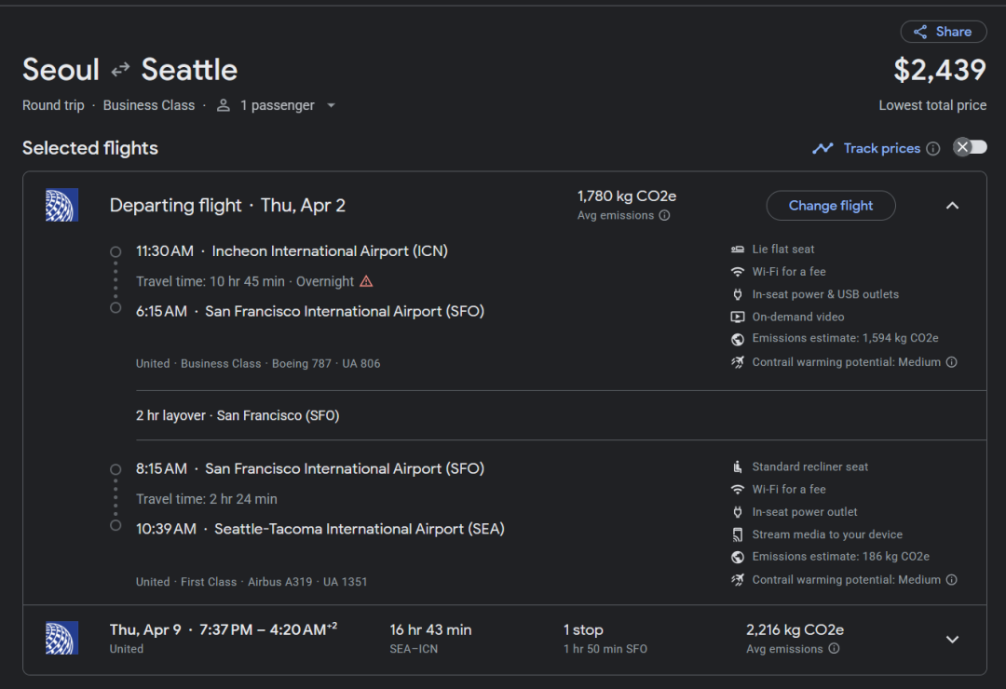Image resolution: width=1006 pixels, height=689 pixels.
Task: Collapse the departing flight details
Action: coord(952,206)
